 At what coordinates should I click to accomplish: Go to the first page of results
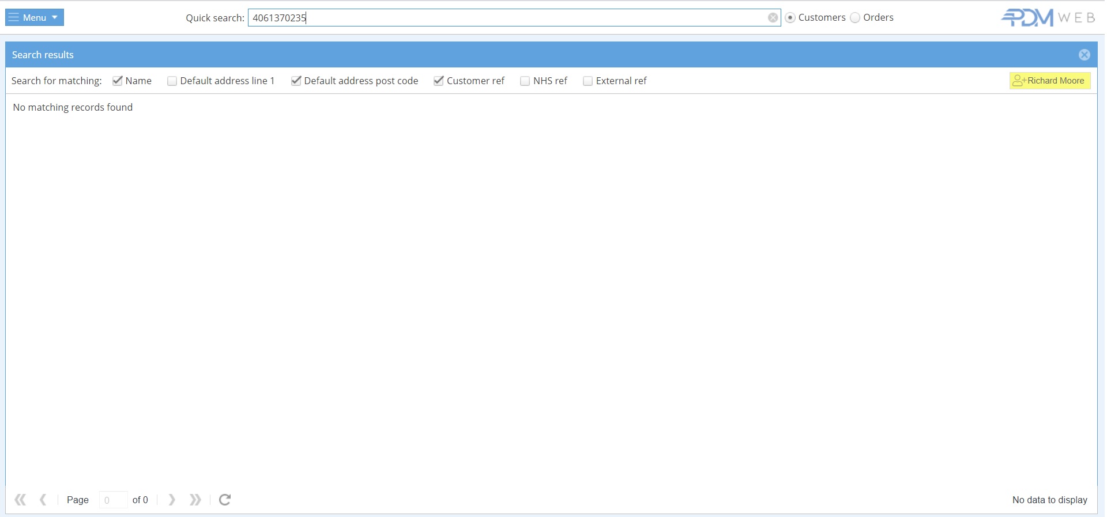tap(20, 500)
